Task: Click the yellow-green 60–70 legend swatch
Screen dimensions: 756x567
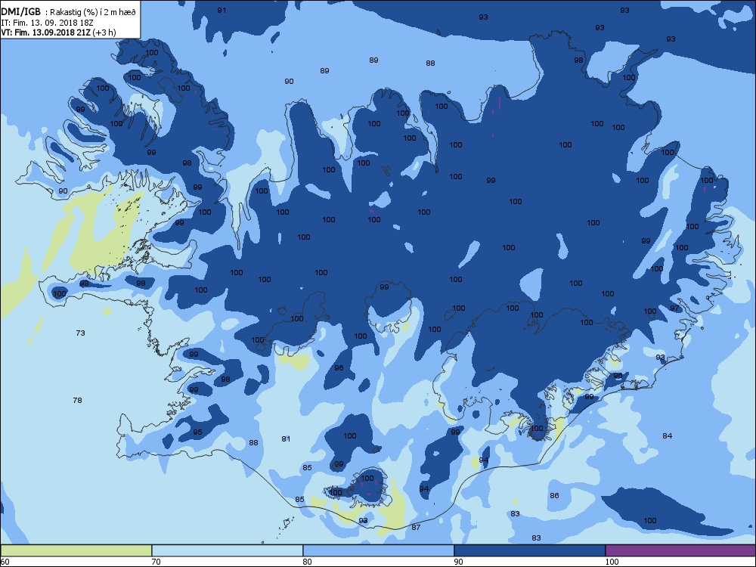Action: (x=76, y=550)
